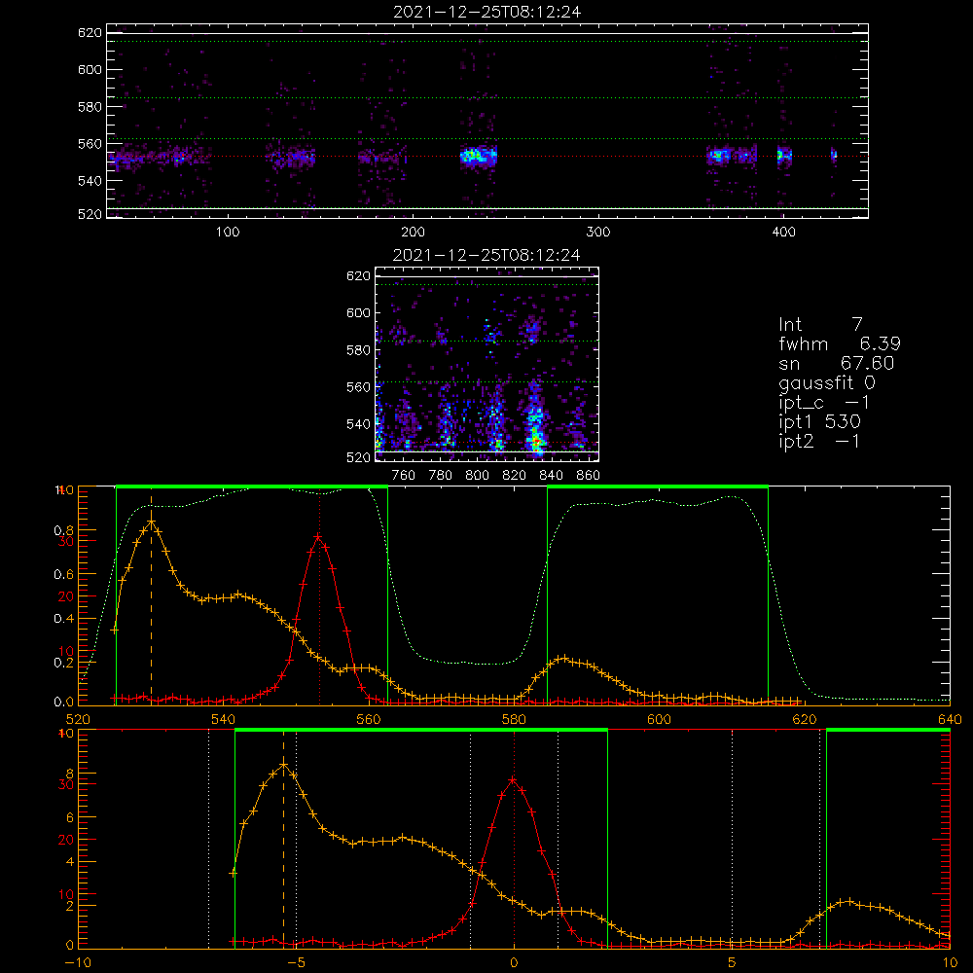Click x-axis label −10 on the bottom plot
This screenshot has width=973, height=973.
tap(78, 962)
